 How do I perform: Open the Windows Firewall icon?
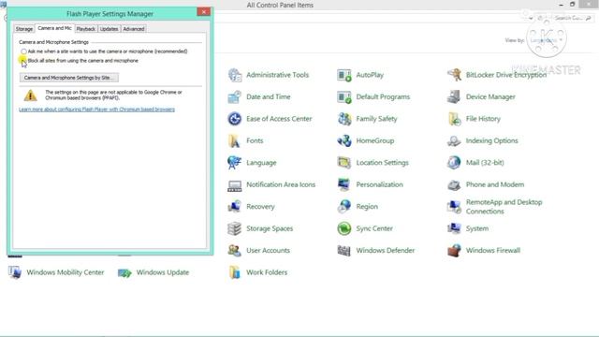pyautogui.click(x=454, y=251)
